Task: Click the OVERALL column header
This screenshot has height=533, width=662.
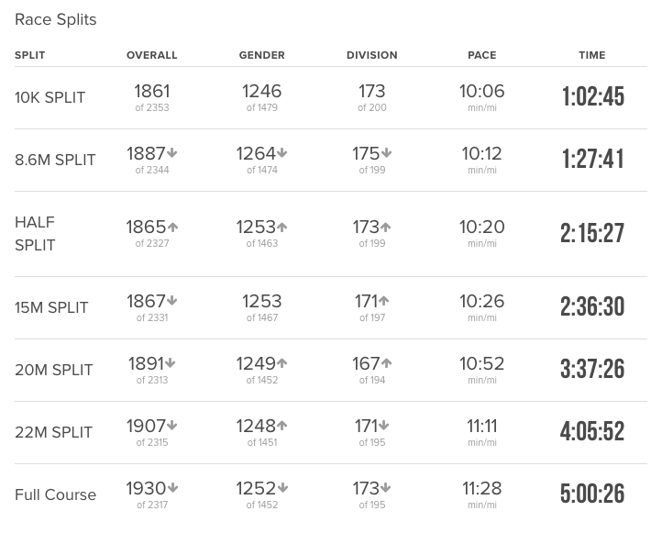Action: (152, 55)
